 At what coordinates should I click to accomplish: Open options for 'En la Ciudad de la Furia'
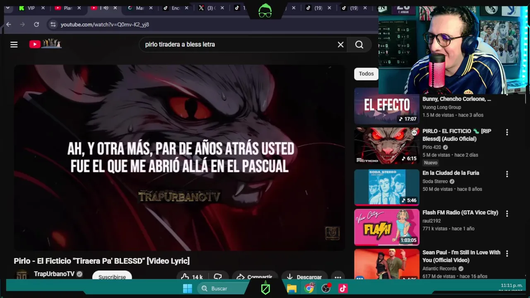[x=507, y=174]
